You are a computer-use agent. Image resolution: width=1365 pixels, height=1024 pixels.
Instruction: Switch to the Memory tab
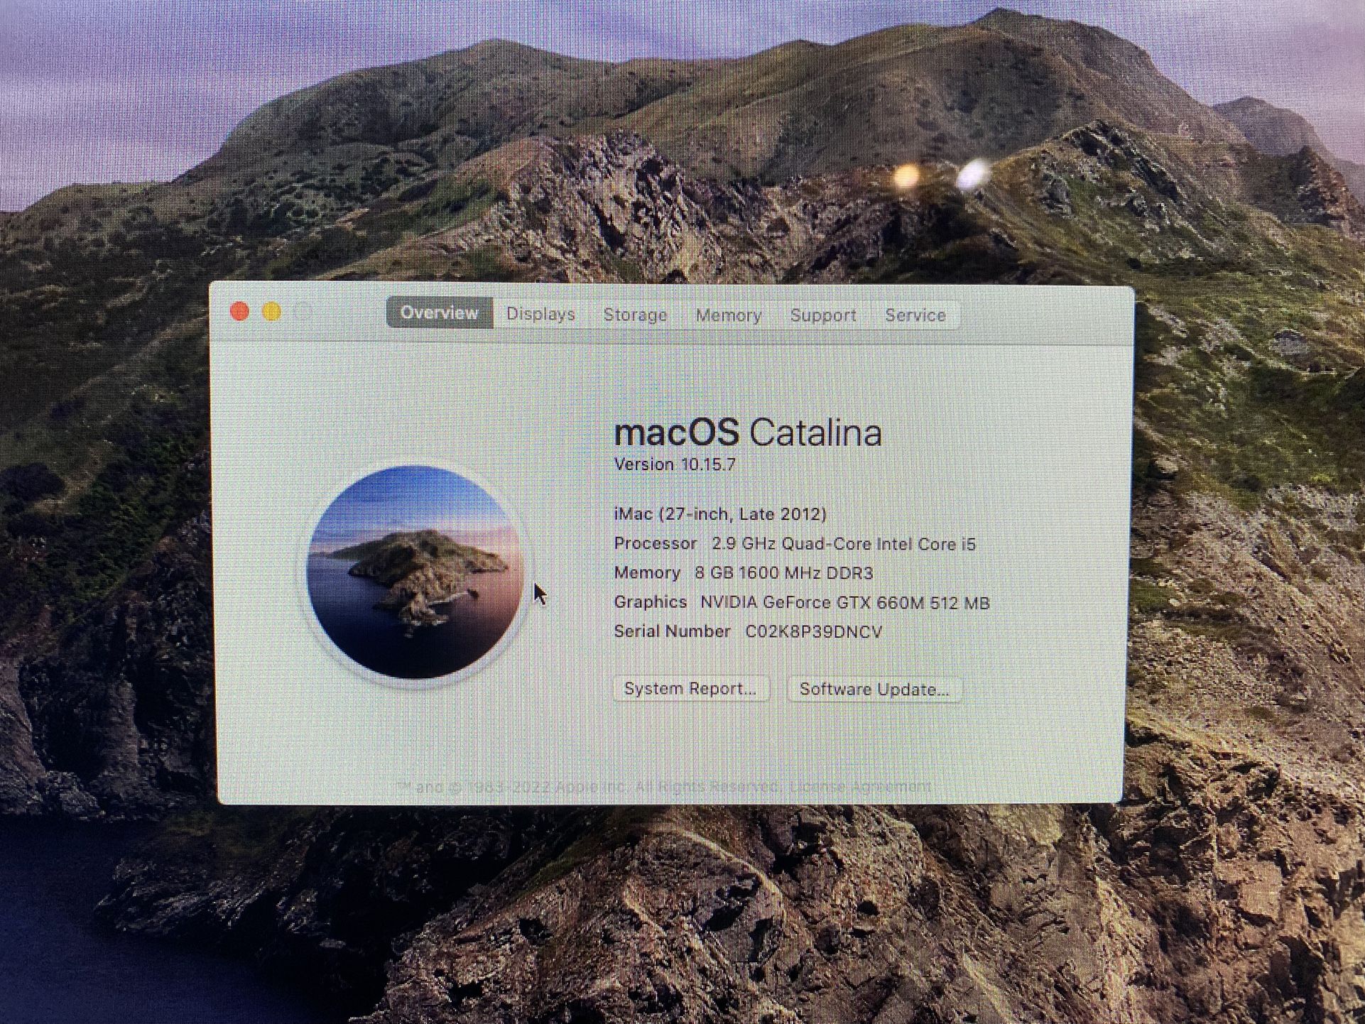click(728, 315)
